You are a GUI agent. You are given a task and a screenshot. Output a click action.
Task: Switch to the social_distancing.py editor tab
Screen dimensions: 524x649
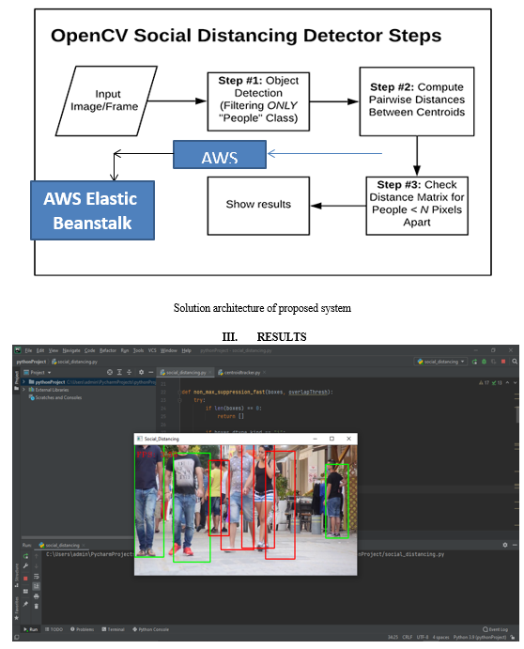(185, 373)
